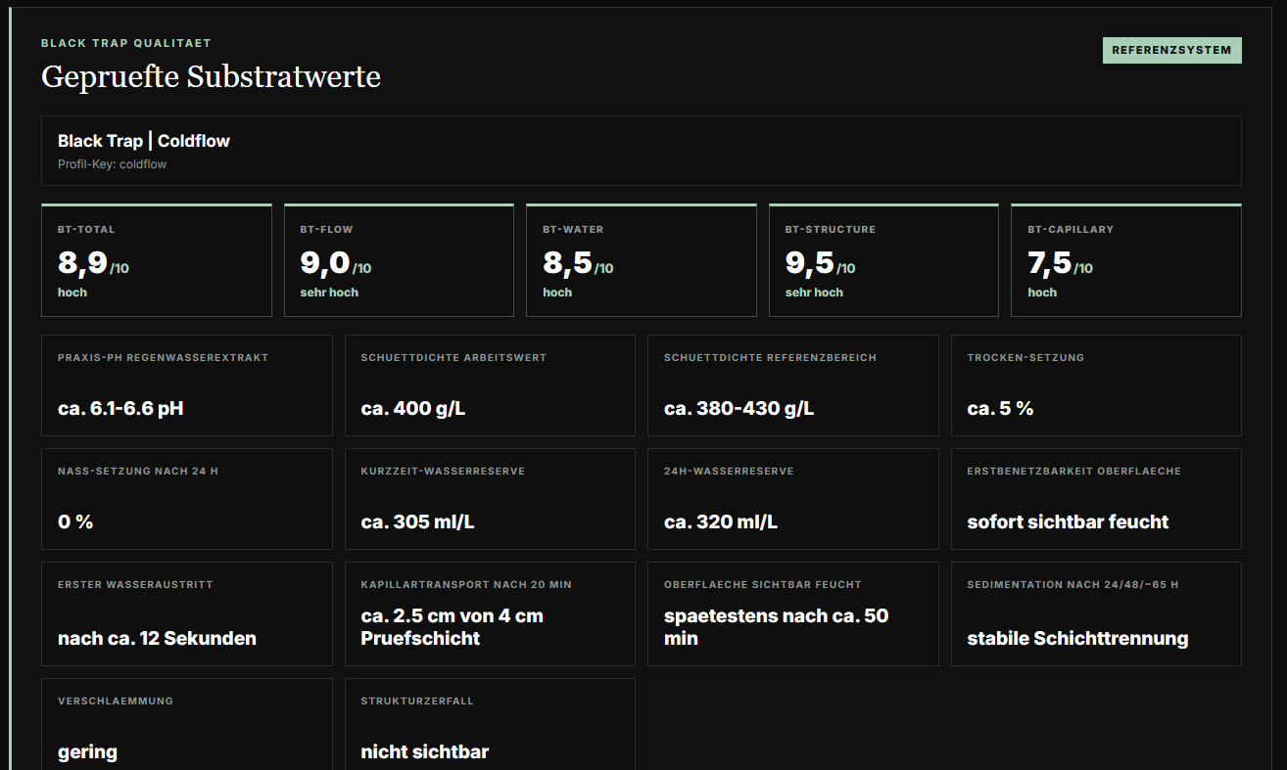1287x770 pixels.
Task: Click "ca. 2.5 cm von 4 cm Pruefschicht"
Action: (x=452, y=627)
